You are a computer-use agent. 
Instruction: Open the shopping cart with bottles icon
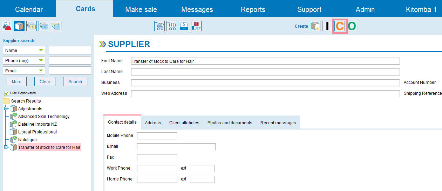(x=159, y=26)
